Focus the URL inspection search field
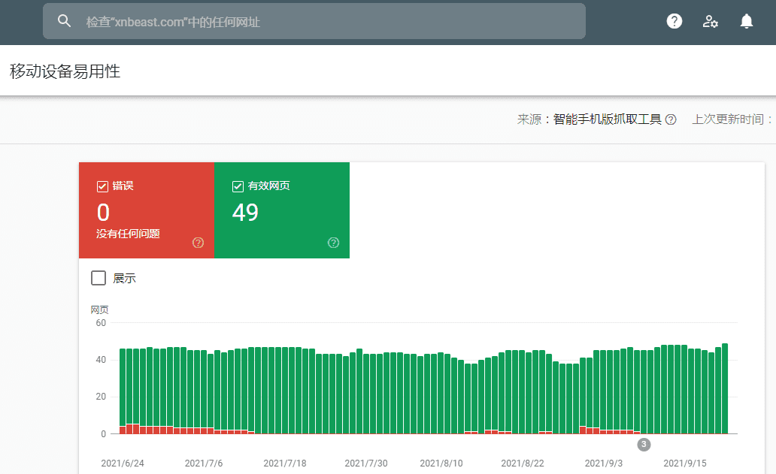 314,21
